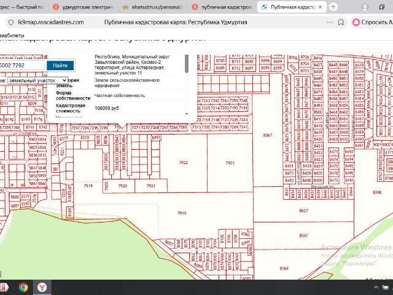Select parcel 8431 on the map
Viewport: 393px width, 295px height.
(x=289, y=166)
